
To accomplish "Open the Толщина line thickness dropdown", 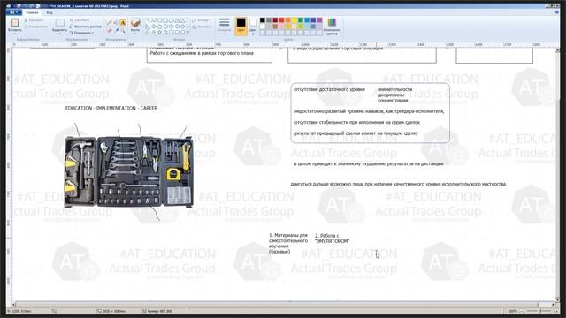I will 224,26.
